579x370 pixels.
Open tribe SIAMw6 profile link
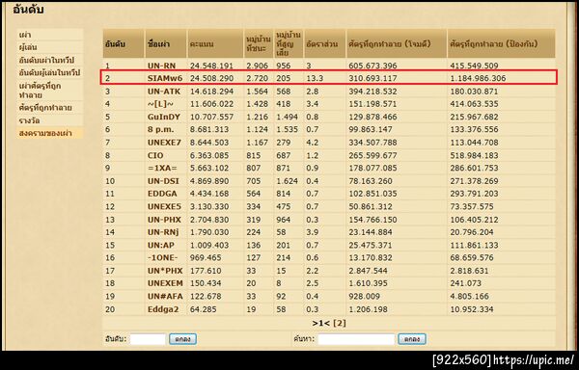click(165, 78)
